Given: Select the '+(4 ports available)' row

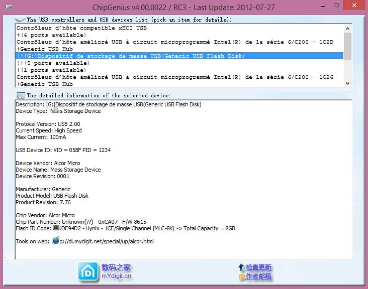Looking at the screenshot, I should coord(179,35).
